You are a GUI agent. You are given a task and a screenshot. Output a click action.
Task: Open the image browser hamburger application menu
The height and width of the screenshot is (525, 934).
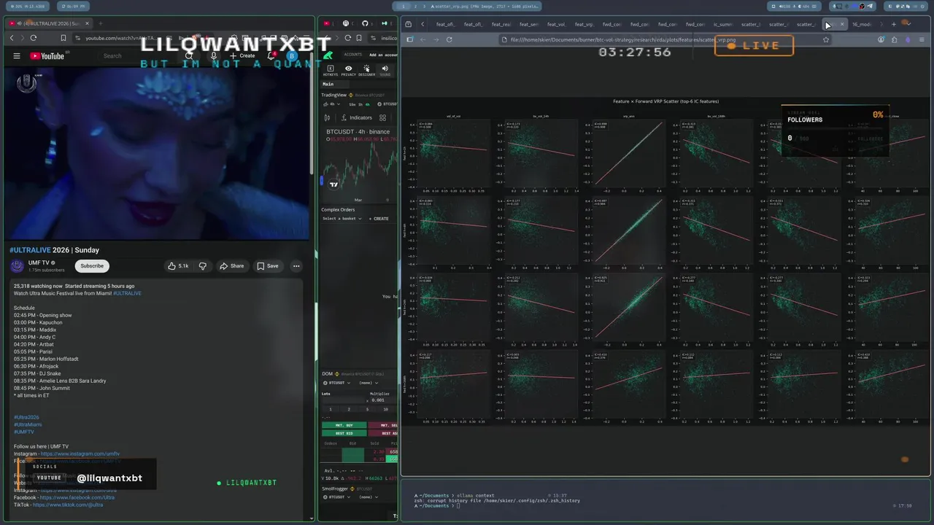922,39
